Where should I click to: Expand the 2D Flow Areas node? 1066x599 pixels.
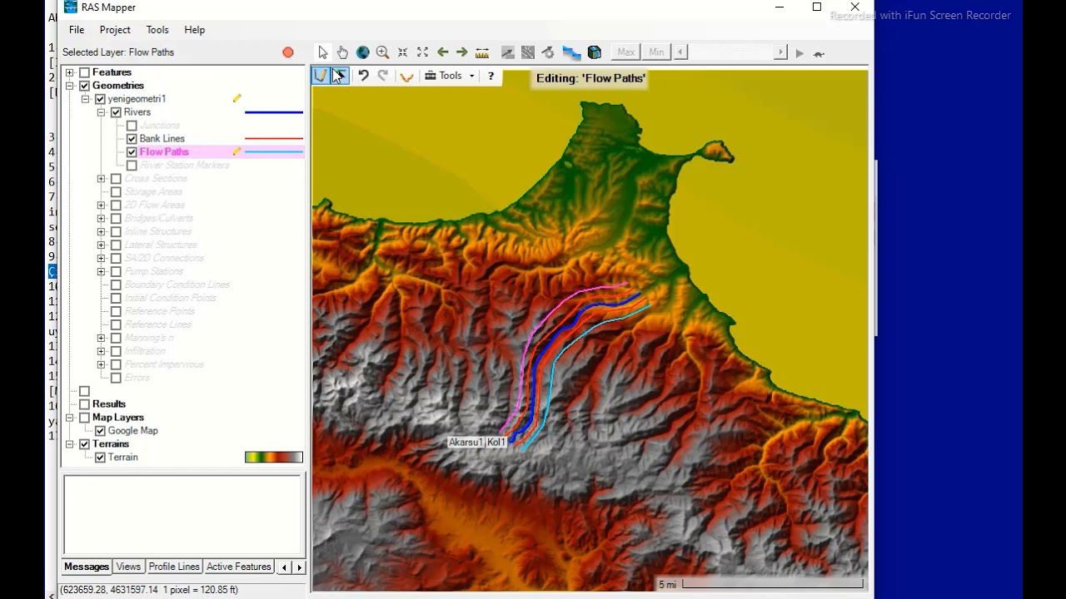pyautogui.click(x=101, y=205)
